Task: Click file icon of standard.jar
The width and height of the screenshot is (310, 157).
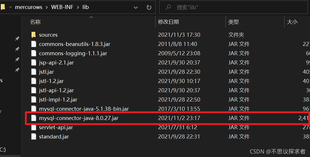Action: click(x=34, y=137)
